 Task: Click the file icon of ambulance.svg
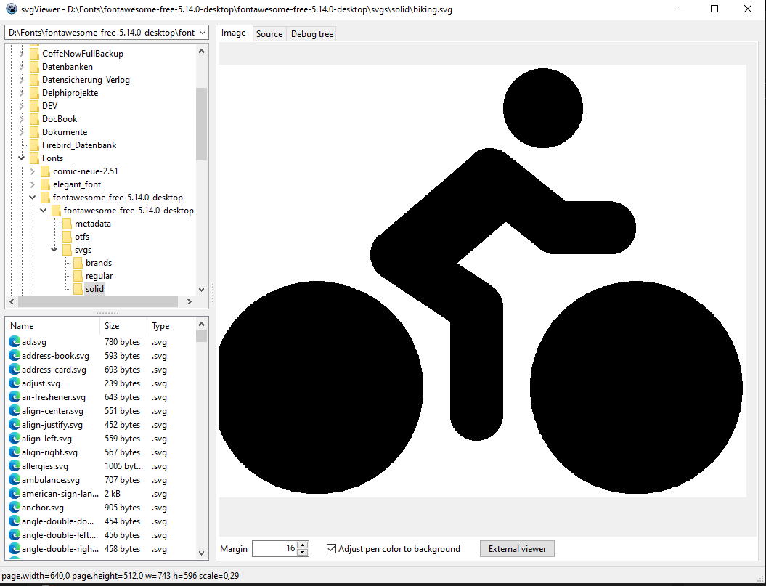click(15, 479)
